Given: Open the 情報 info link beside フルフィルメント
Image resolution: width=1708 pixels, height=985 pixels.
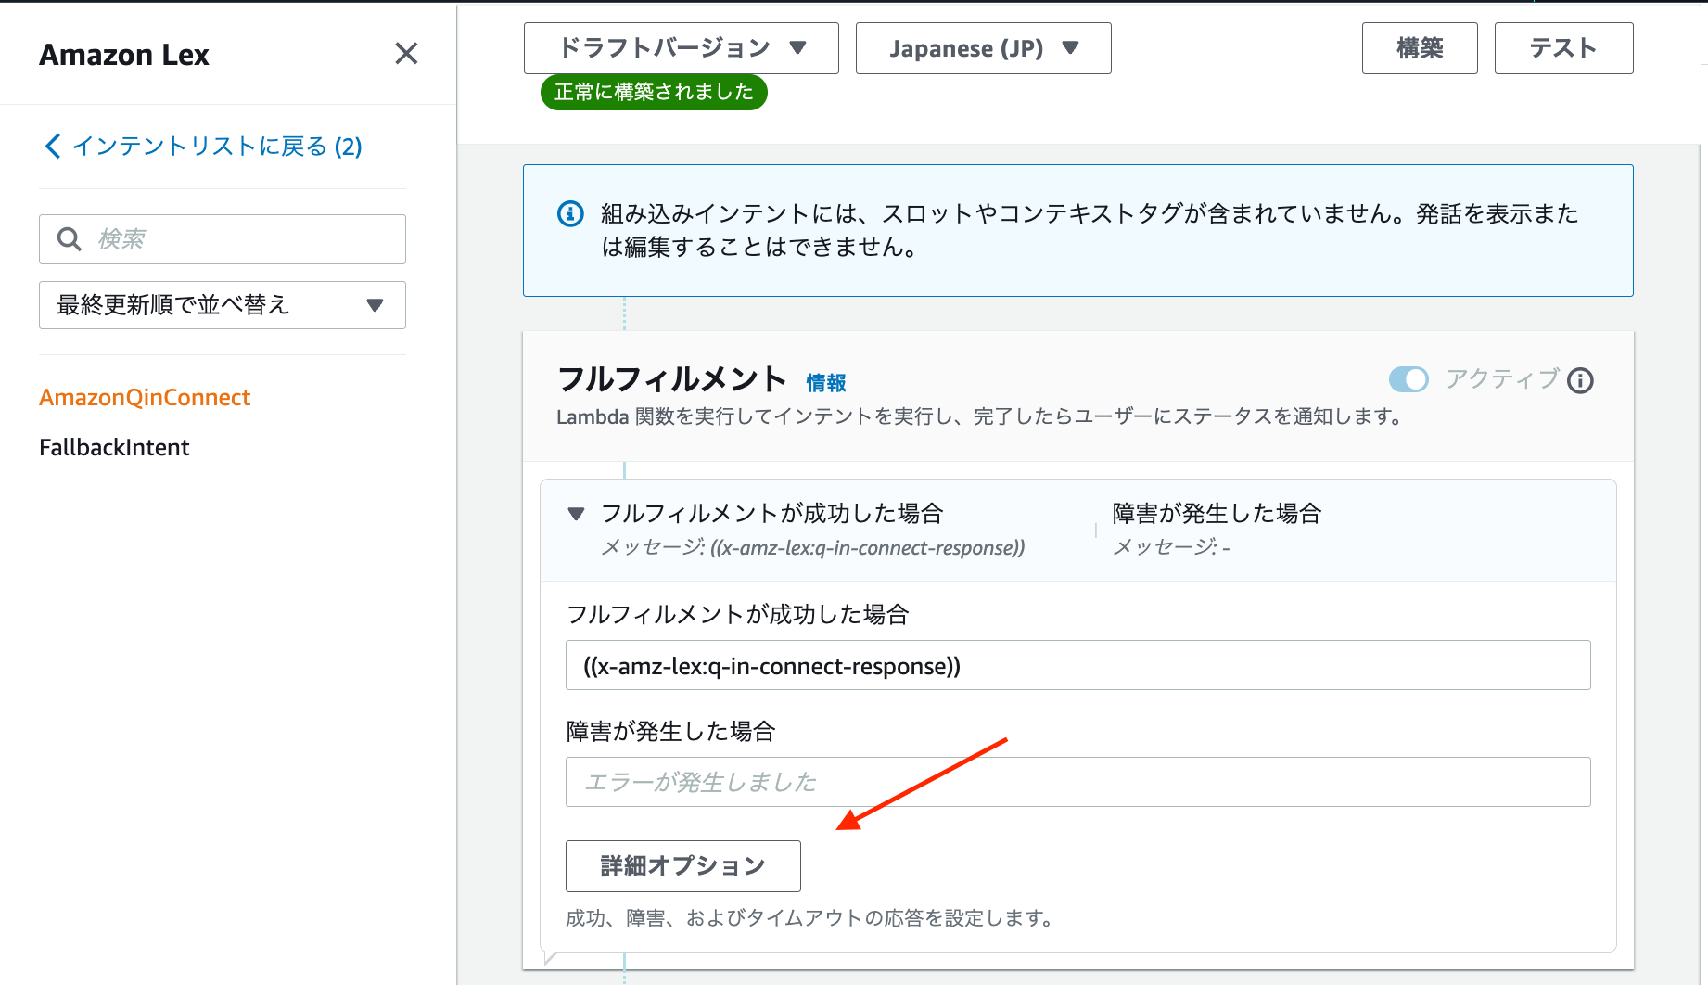Looking at the screenshot, I should coord(826,383).
